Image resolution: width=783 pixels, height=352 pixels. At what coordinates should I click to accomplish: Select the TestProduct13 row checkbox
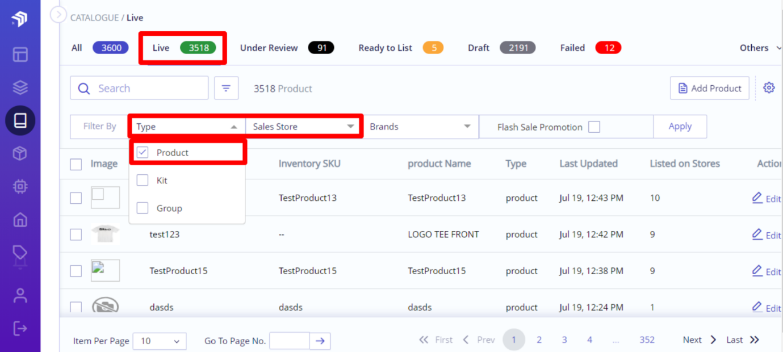76,198
